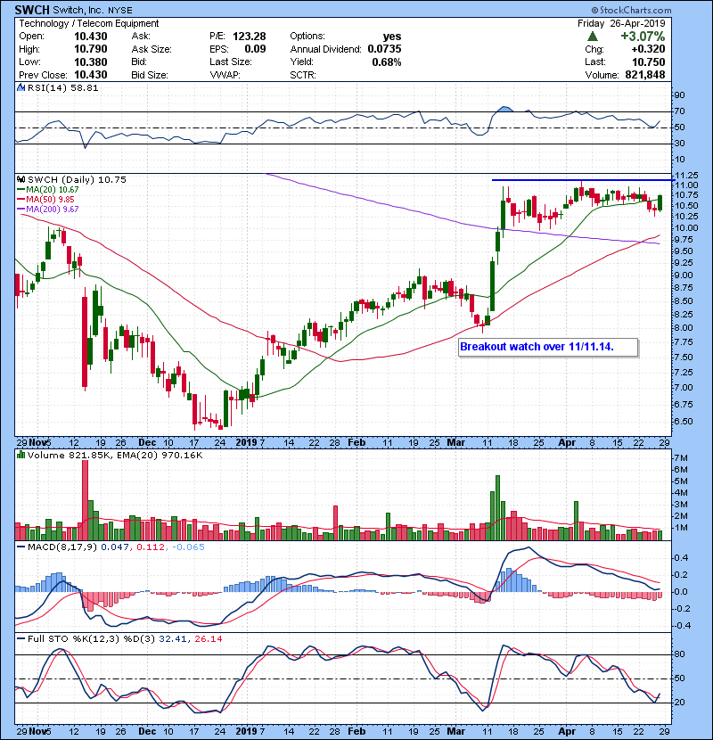Image resolution: width=713 pixels, height=740 pixels.
Task: Click the blue horizontal resistance line near 11.14
Action: click(x=583, y=180)
